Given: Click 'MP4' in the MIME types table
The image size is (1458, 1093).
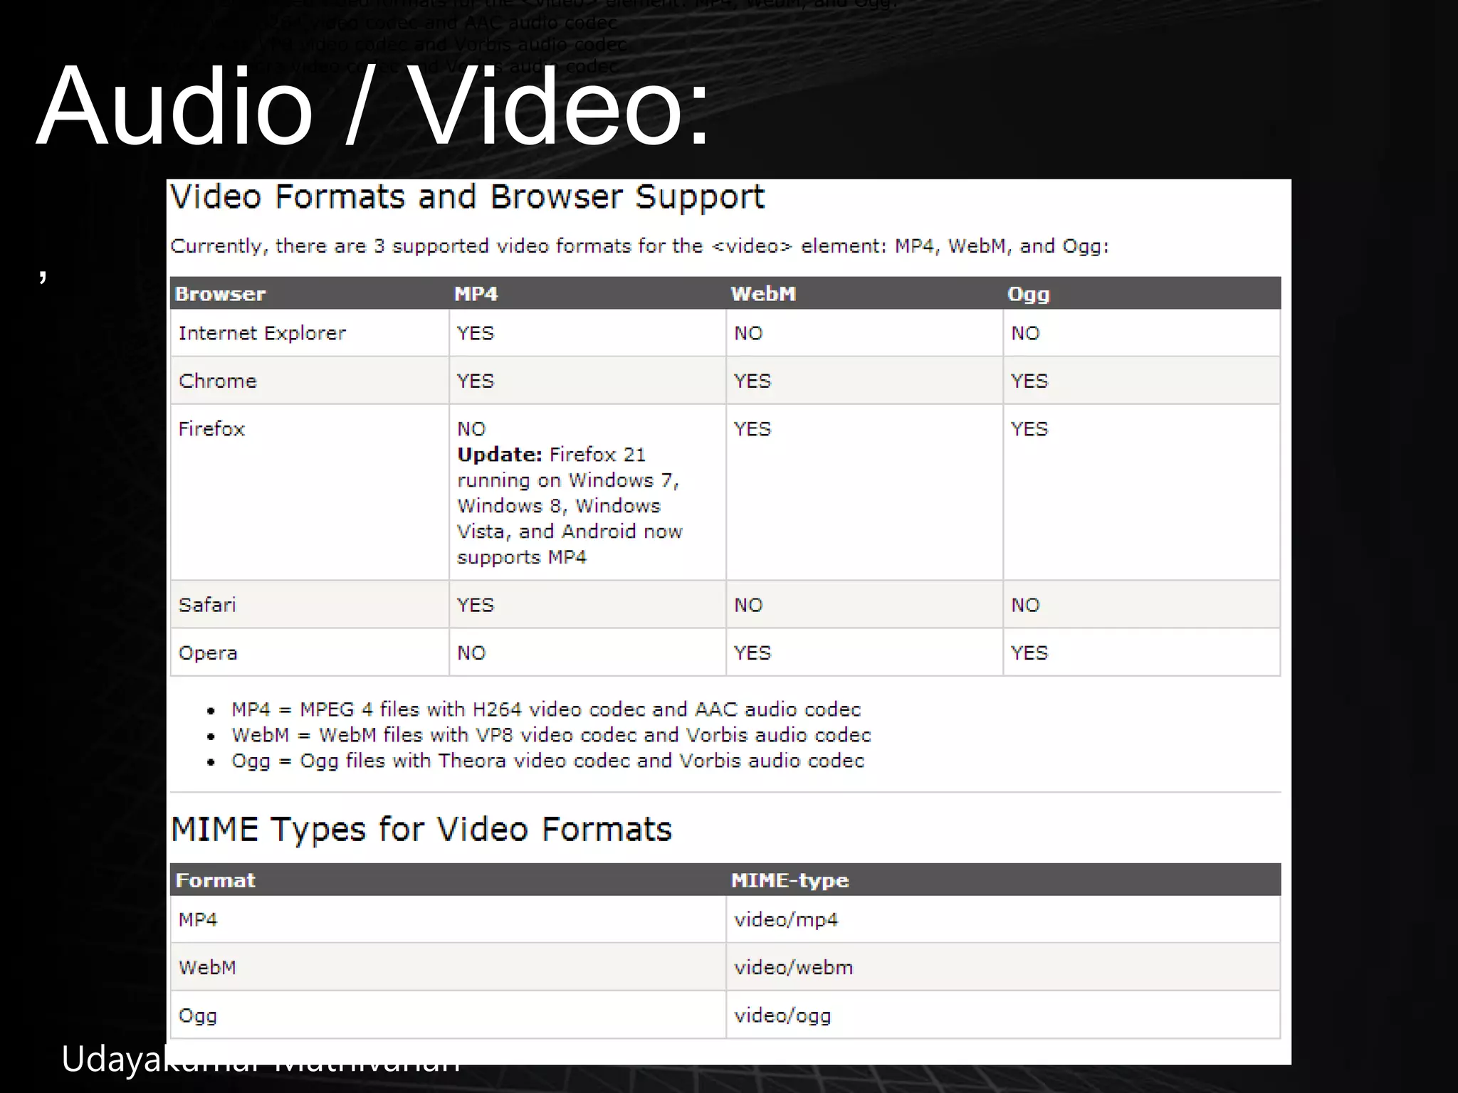Looking at the screenshot, I should 198,919.
